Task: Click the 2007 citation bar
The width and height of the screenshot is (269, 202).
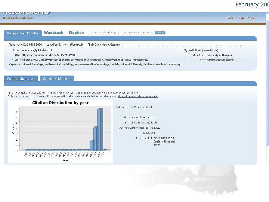Action: tap(96, 139)
